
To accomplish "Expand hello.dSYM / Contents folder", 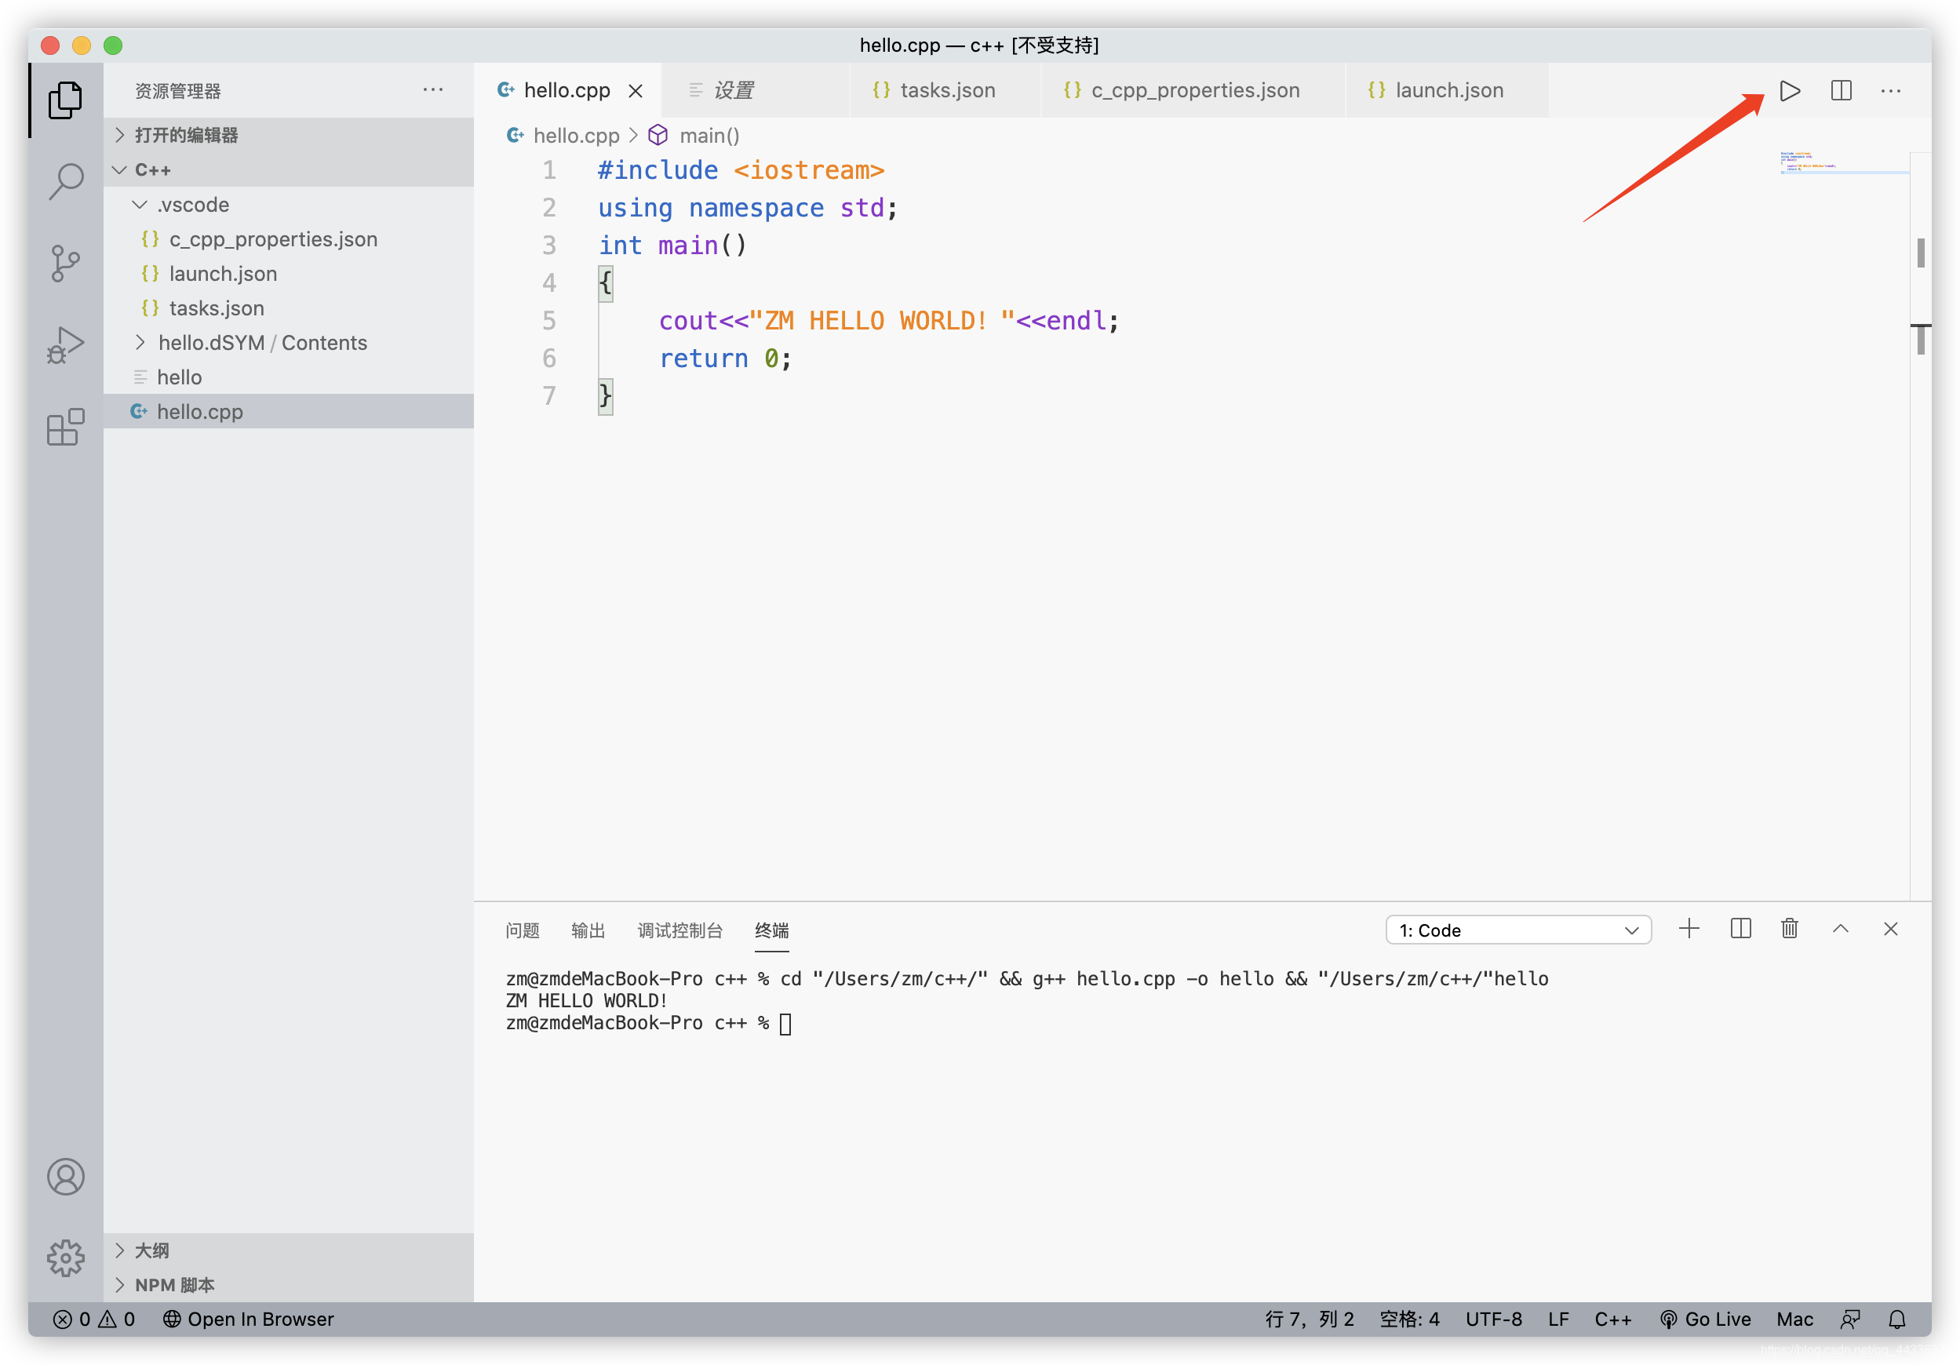I will (289, 342).
